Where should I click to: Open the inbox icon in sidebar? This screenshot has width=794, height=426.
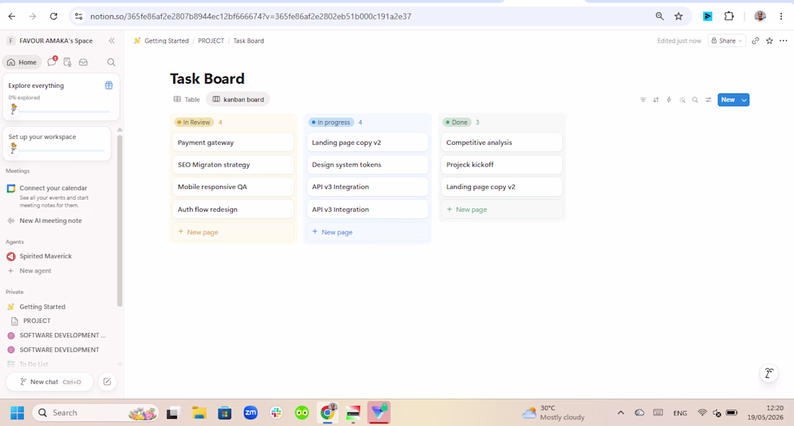click(x=83, y=62)
